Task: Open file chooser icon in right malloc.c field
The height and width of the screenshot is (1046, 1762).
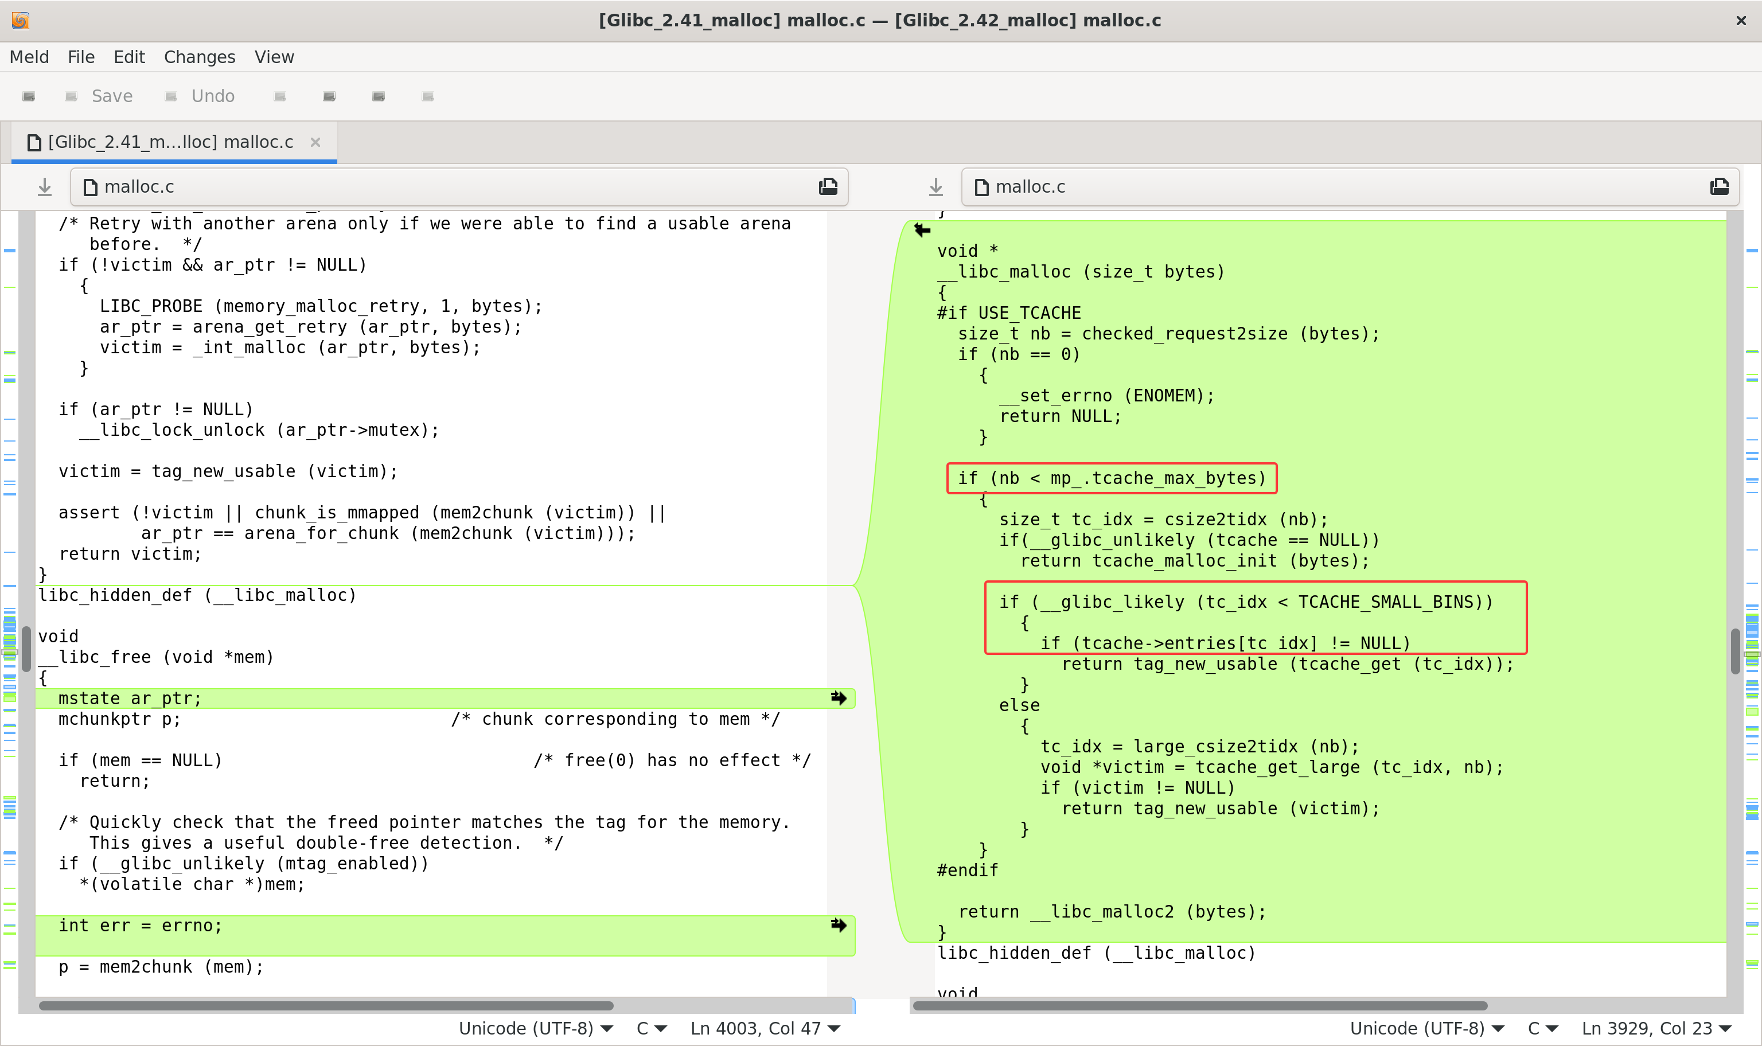Action: coord(1719,187)
